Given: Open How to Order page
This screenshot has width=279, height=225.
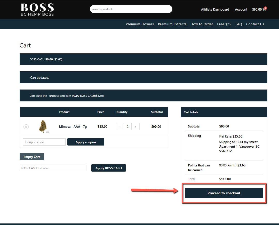Looking at the screenshot, I should click(202, 24).
